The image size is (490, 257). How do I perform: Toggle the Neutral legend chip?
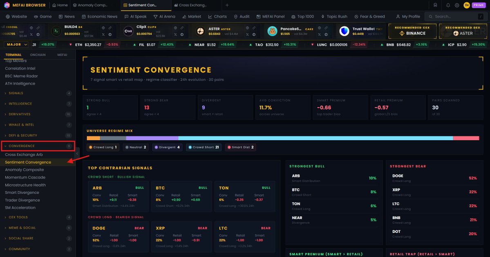coord(136,147)
